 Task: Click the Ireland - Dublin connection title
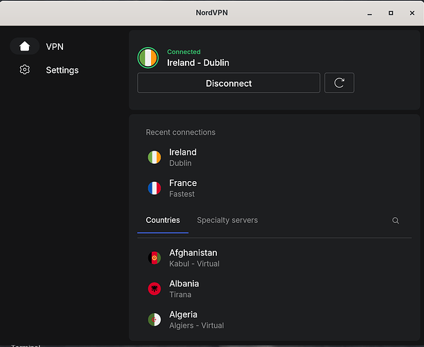pos(198,63)
